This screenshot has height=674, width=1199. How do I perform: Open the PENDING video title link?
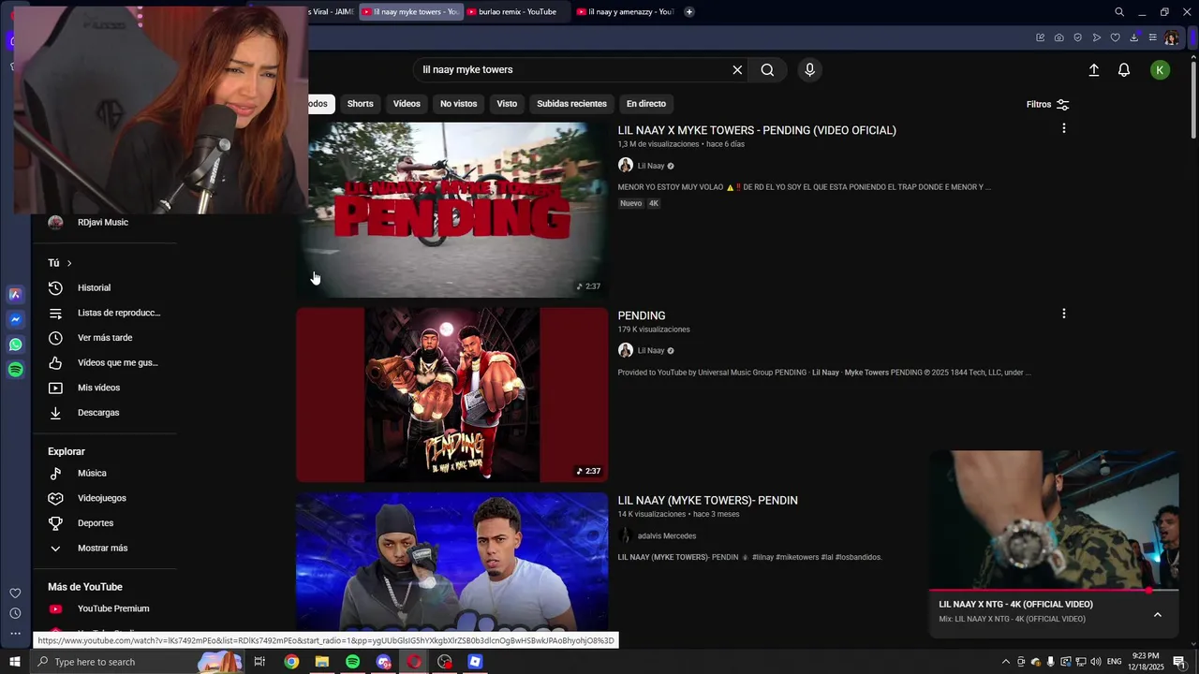642,315
